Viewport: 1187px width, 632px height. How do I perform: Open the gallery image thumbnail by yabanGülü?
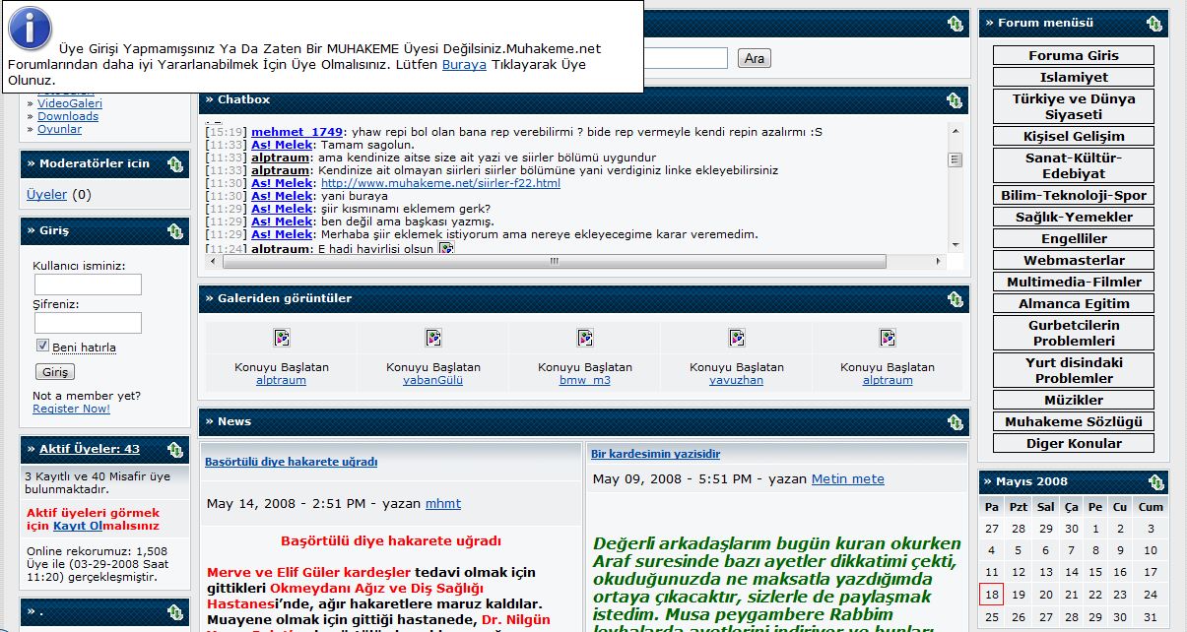tap(433, 339)
